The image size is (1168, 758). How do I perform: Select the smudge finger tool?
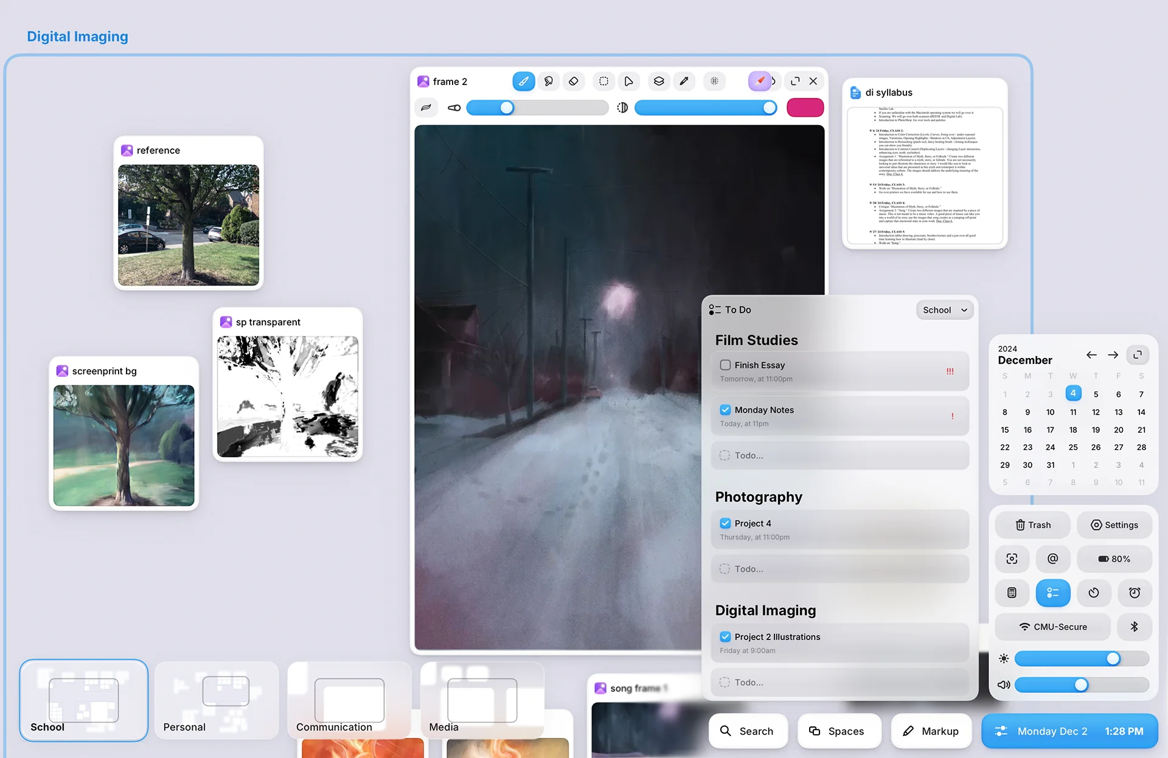point(548,81)
